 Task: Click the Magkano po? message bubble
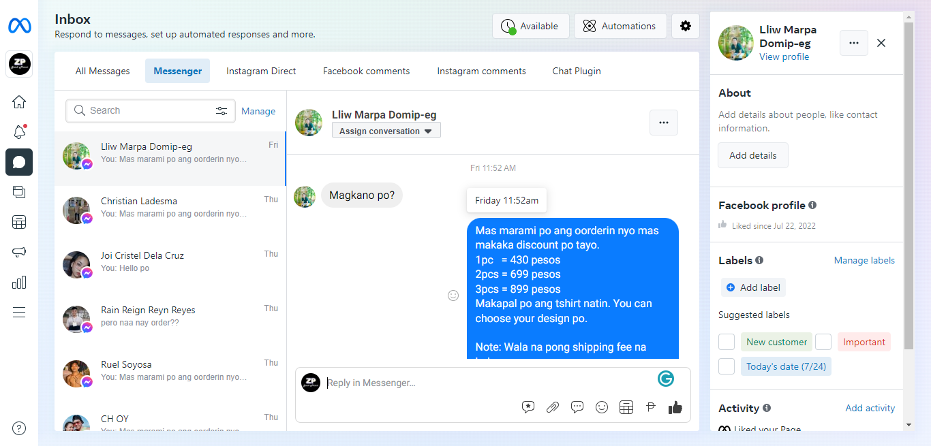pyautogui.click(x=362, y=195)
